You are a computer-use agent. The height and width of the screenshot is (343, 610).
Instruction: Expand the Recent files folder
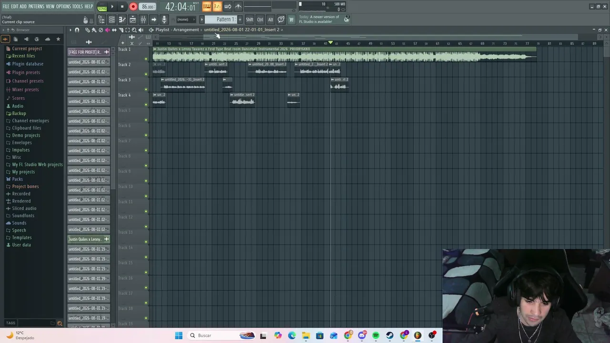[x=23, y=56]
